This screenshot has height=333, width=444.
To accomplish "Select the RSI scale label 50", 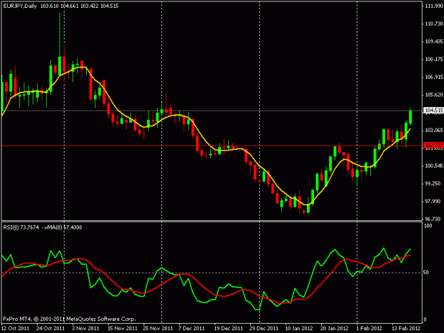I will tap(426, 272).
